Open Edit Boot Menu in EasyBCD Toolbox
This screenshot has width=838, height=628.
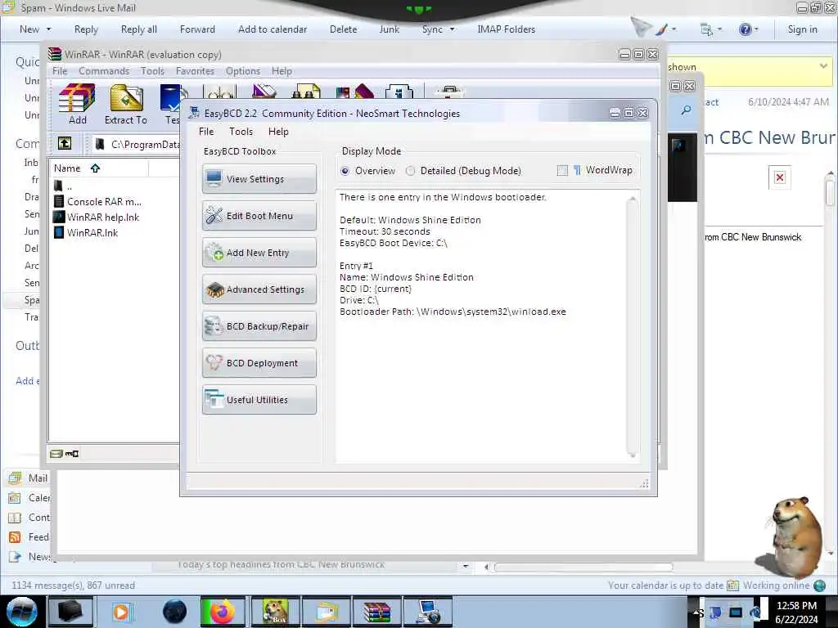click(x=259, y=216)
